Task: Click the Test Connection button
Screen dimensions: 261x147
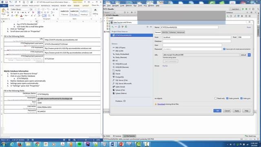Action: (x=170, y=61)
